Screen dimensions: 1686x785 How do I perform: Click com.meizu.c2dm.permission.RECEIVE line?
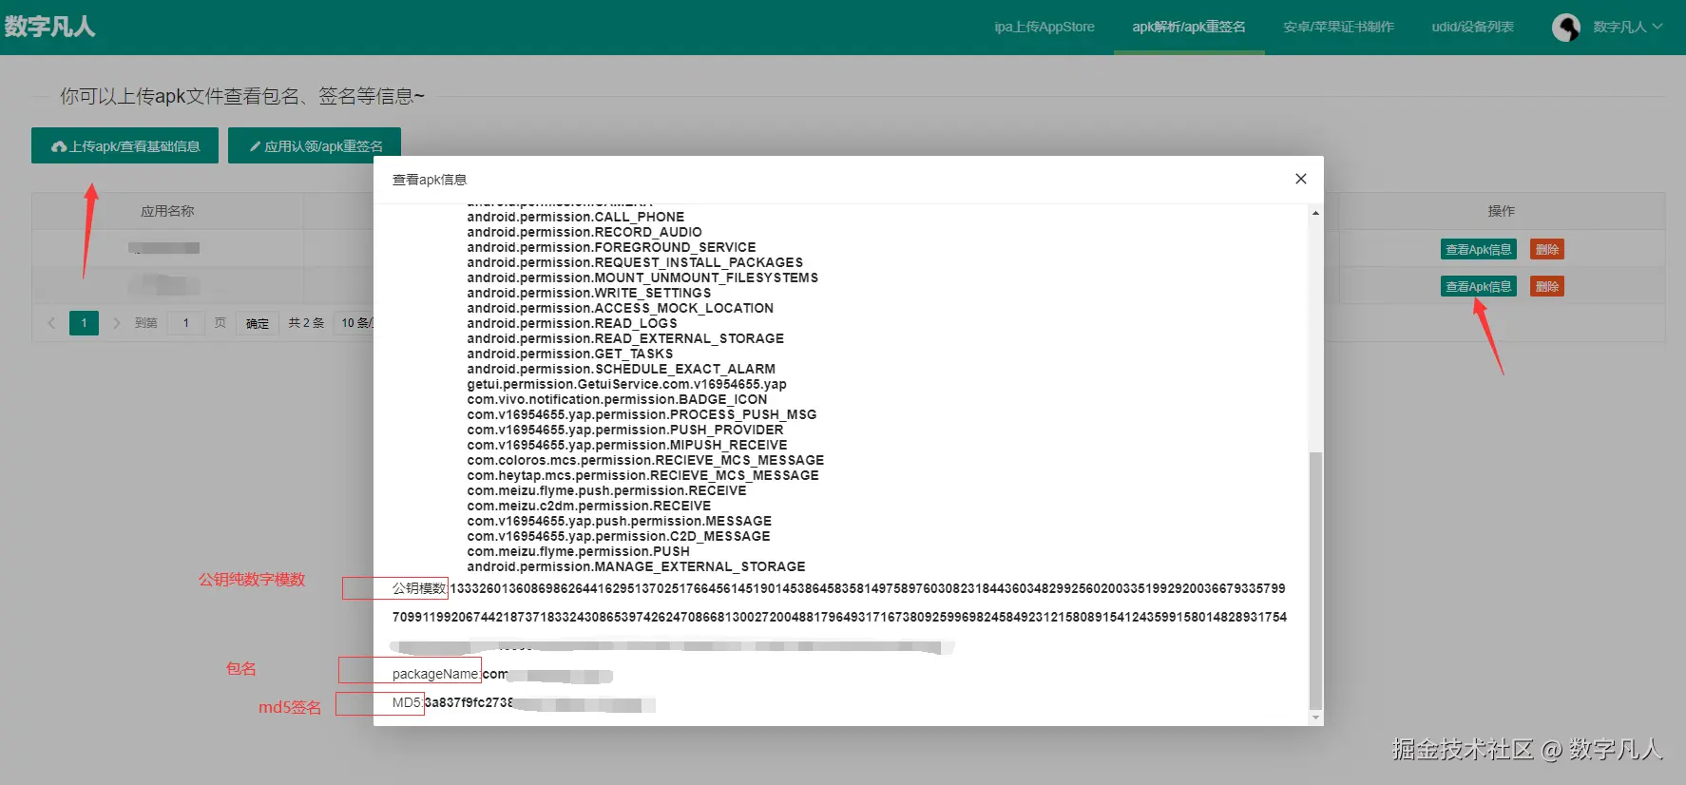pyautogui.click(x=588, y=506)
